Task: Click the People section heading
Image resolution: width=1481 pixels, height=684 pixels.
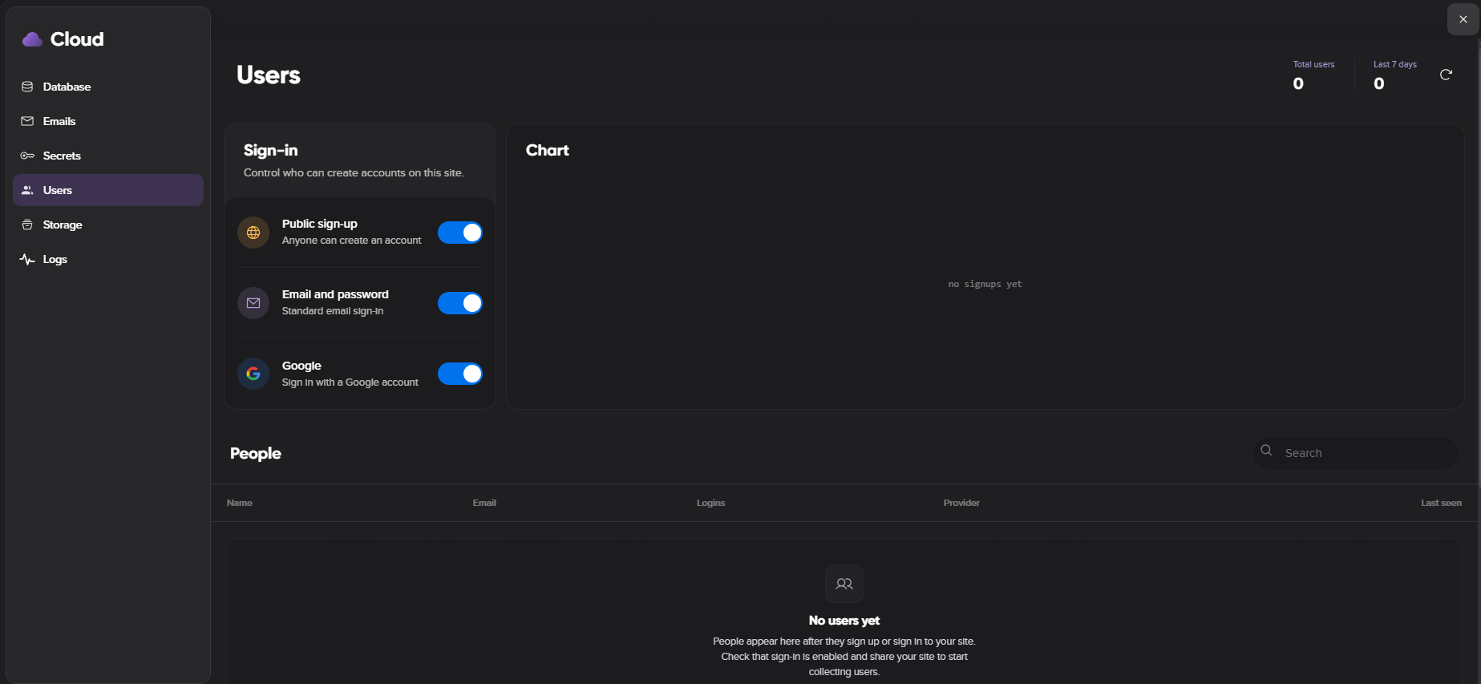Action: (x=256, y=453)
